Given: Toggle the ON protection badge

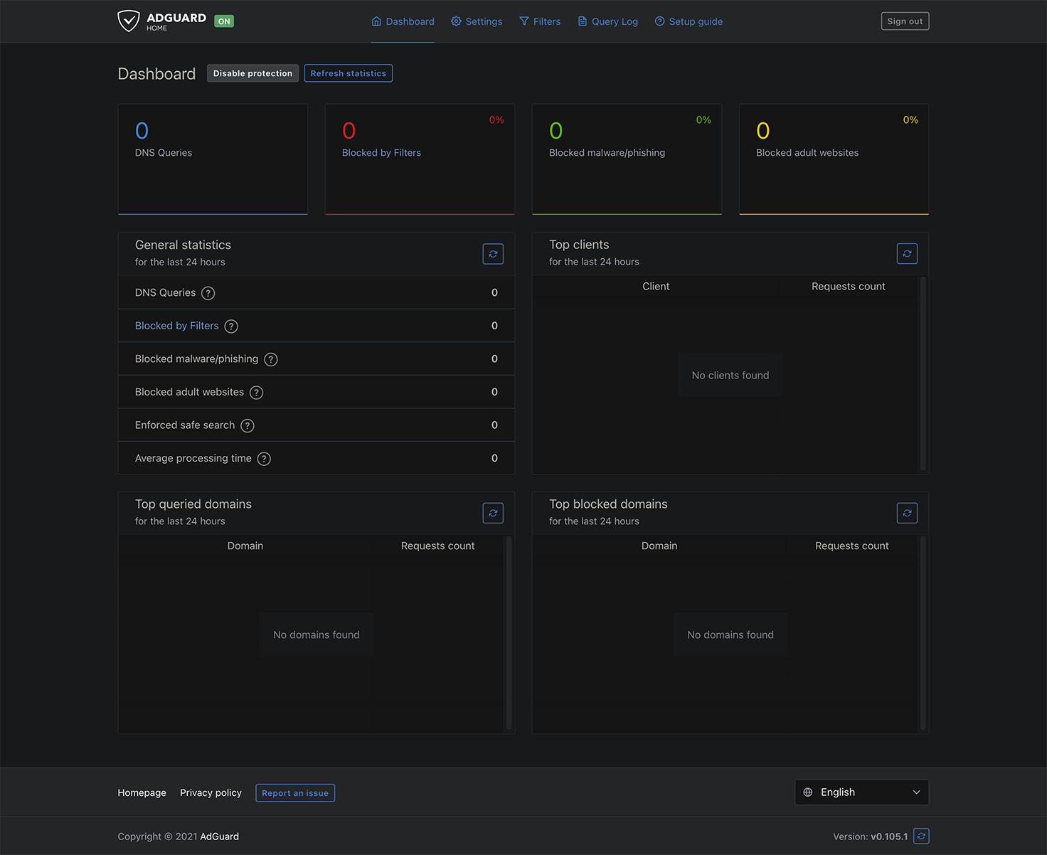Looking at the screenshot, I should point(224,21).
